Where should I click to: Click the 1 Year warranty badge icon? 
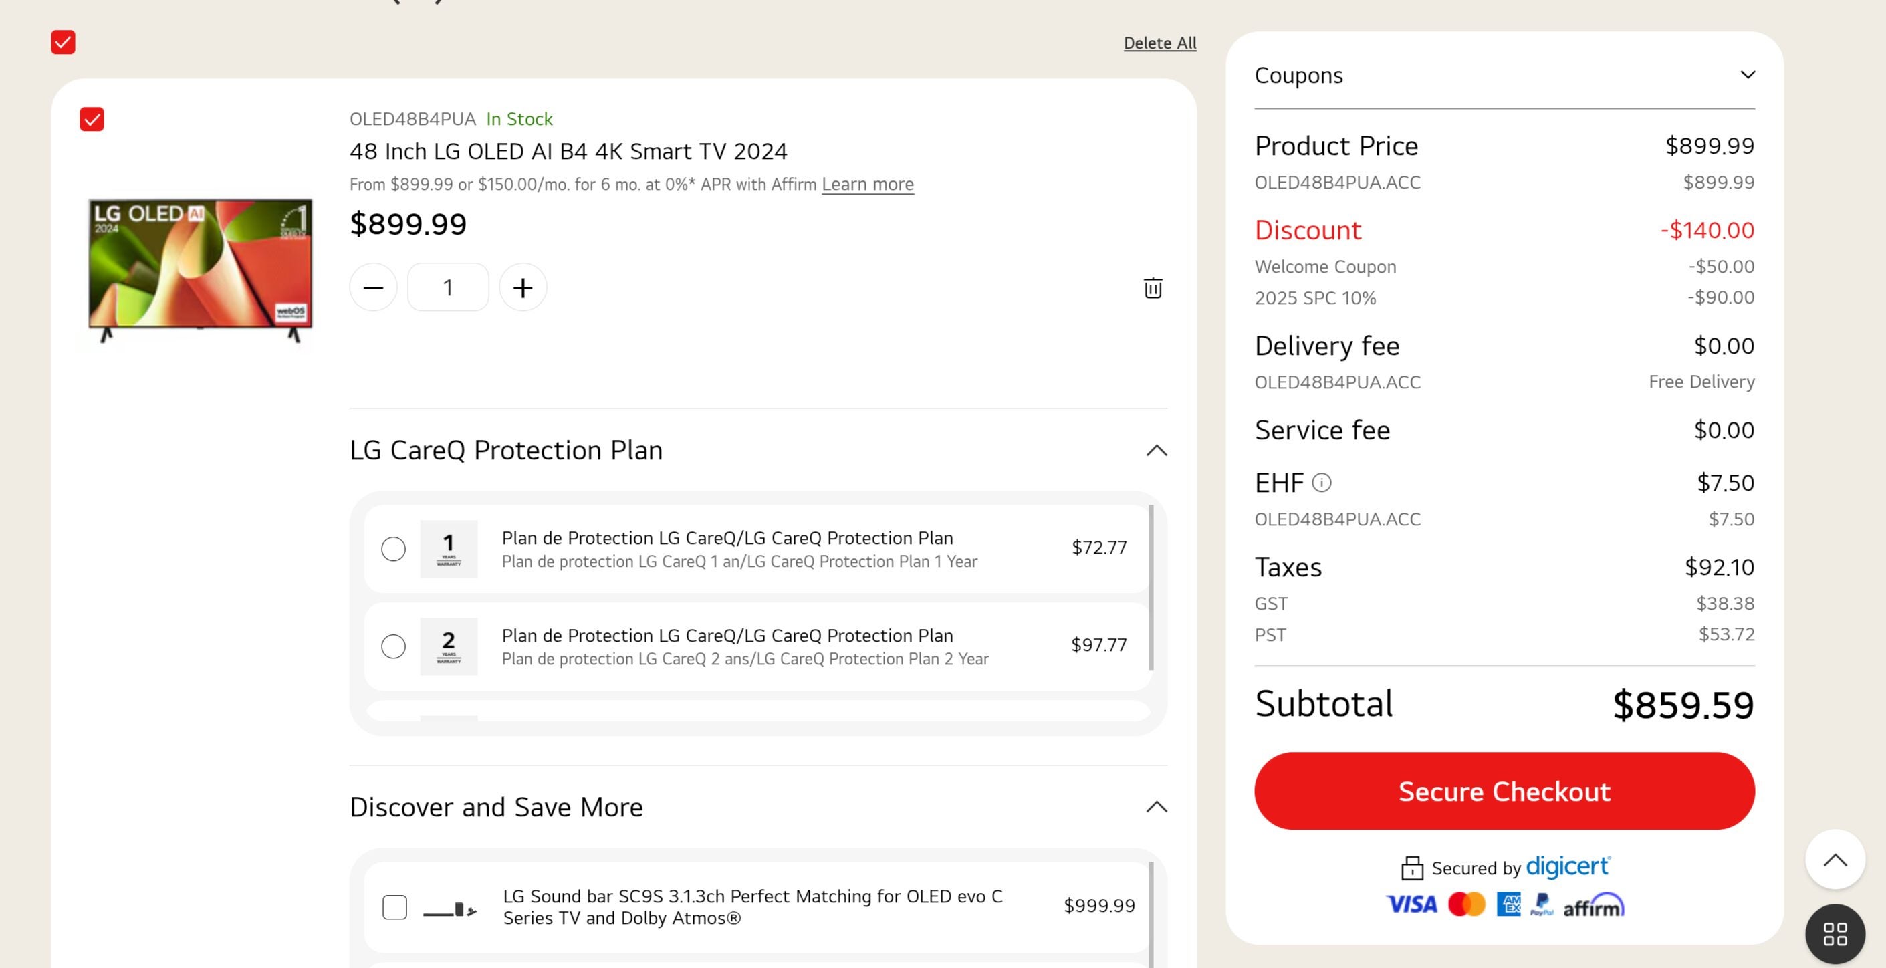(449, 548)
